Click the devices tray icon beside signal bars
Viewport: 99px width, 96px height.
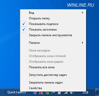tap(59, 93)
